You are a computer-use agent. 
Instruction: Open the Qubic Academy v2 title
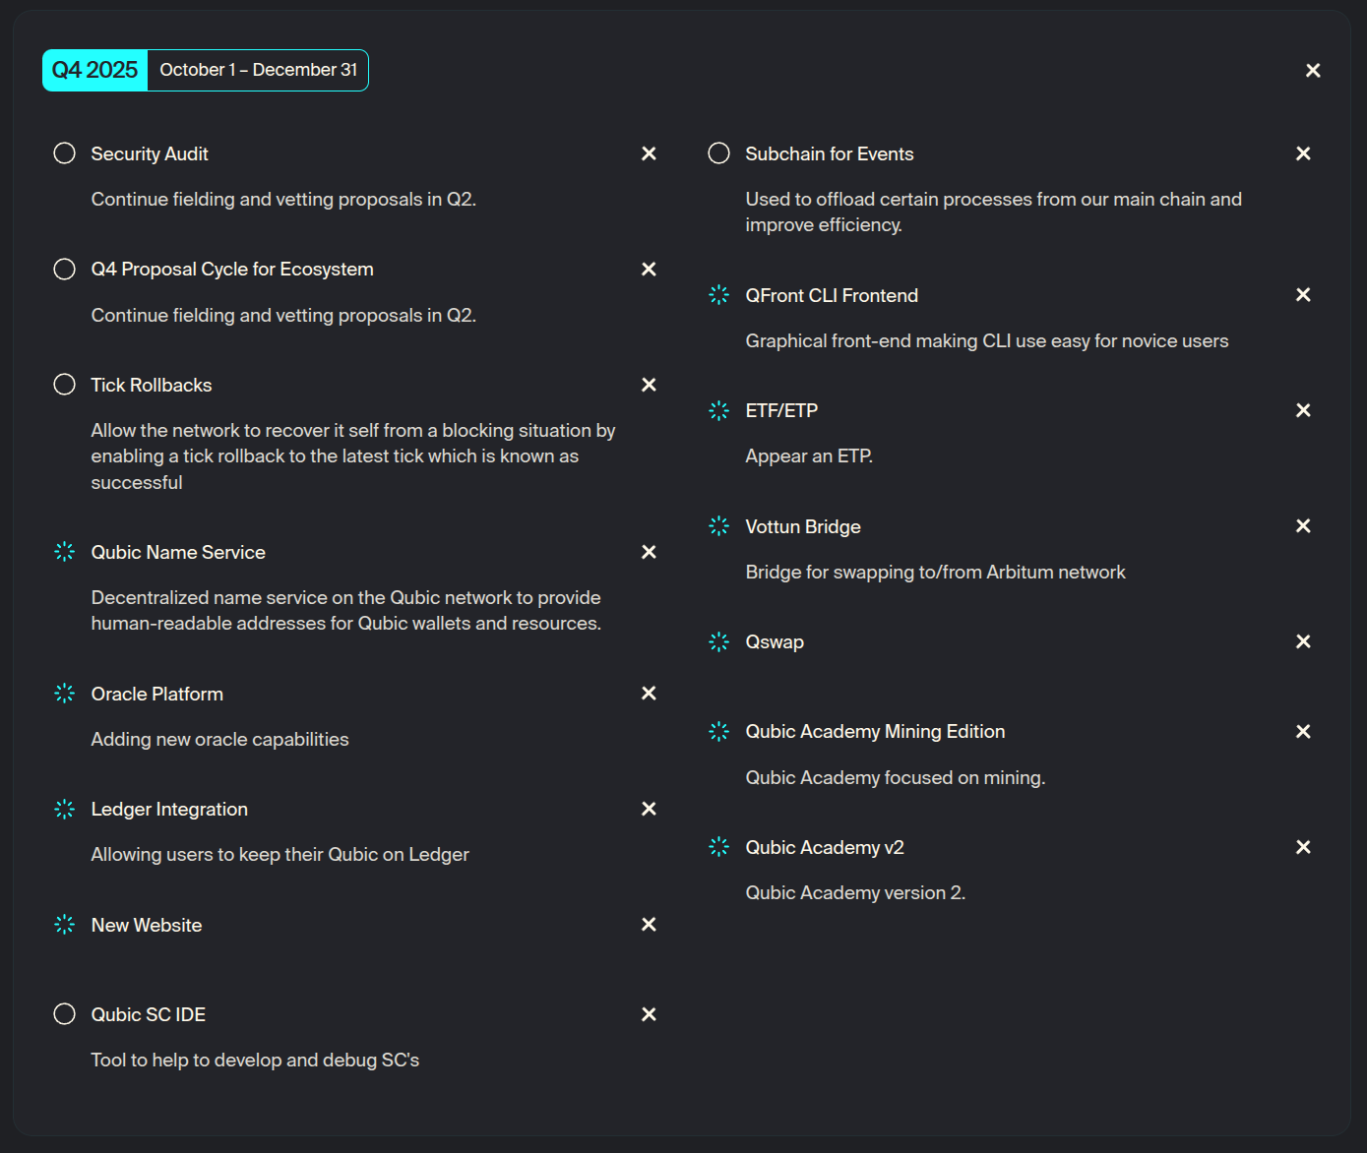coord(824,847)
